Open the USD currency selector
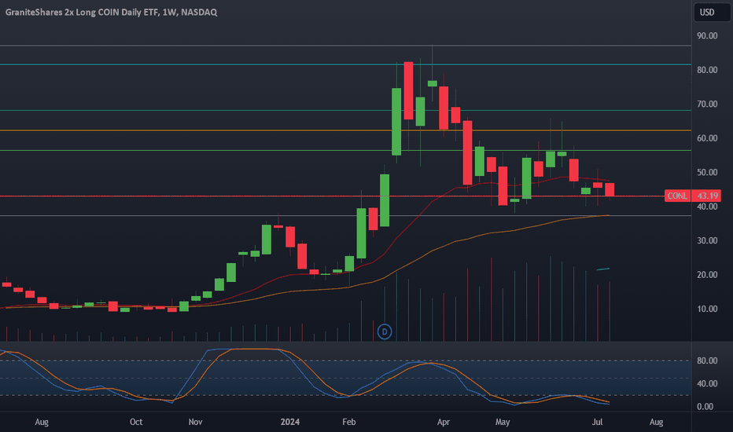Image resolution: width=733 pixels, height=432 pixels. (711, 12)
